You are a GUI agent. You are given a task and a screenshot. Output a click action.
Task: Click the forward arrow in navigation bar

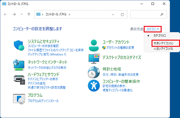(14, 14)
